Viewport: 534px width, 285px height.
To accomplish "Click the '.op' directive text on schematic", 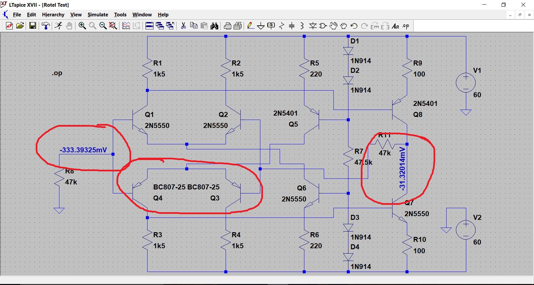I will coord(57,73).
